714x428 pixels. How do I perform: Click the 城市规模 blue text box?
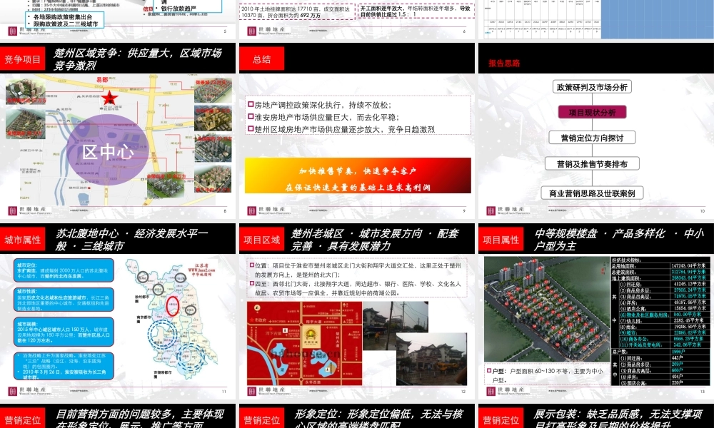[x=64, y=332]
